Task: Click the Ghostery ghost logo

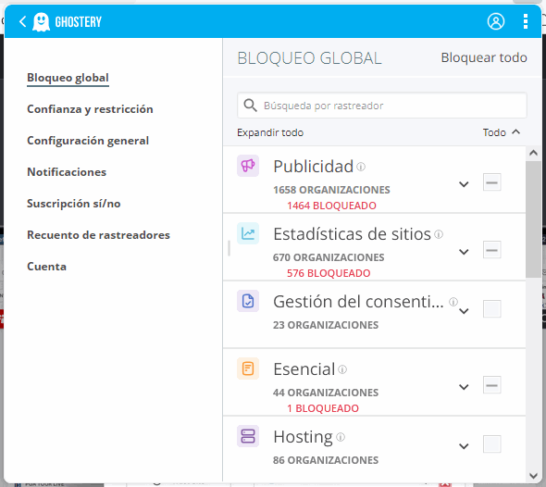Action: [41, 21]
